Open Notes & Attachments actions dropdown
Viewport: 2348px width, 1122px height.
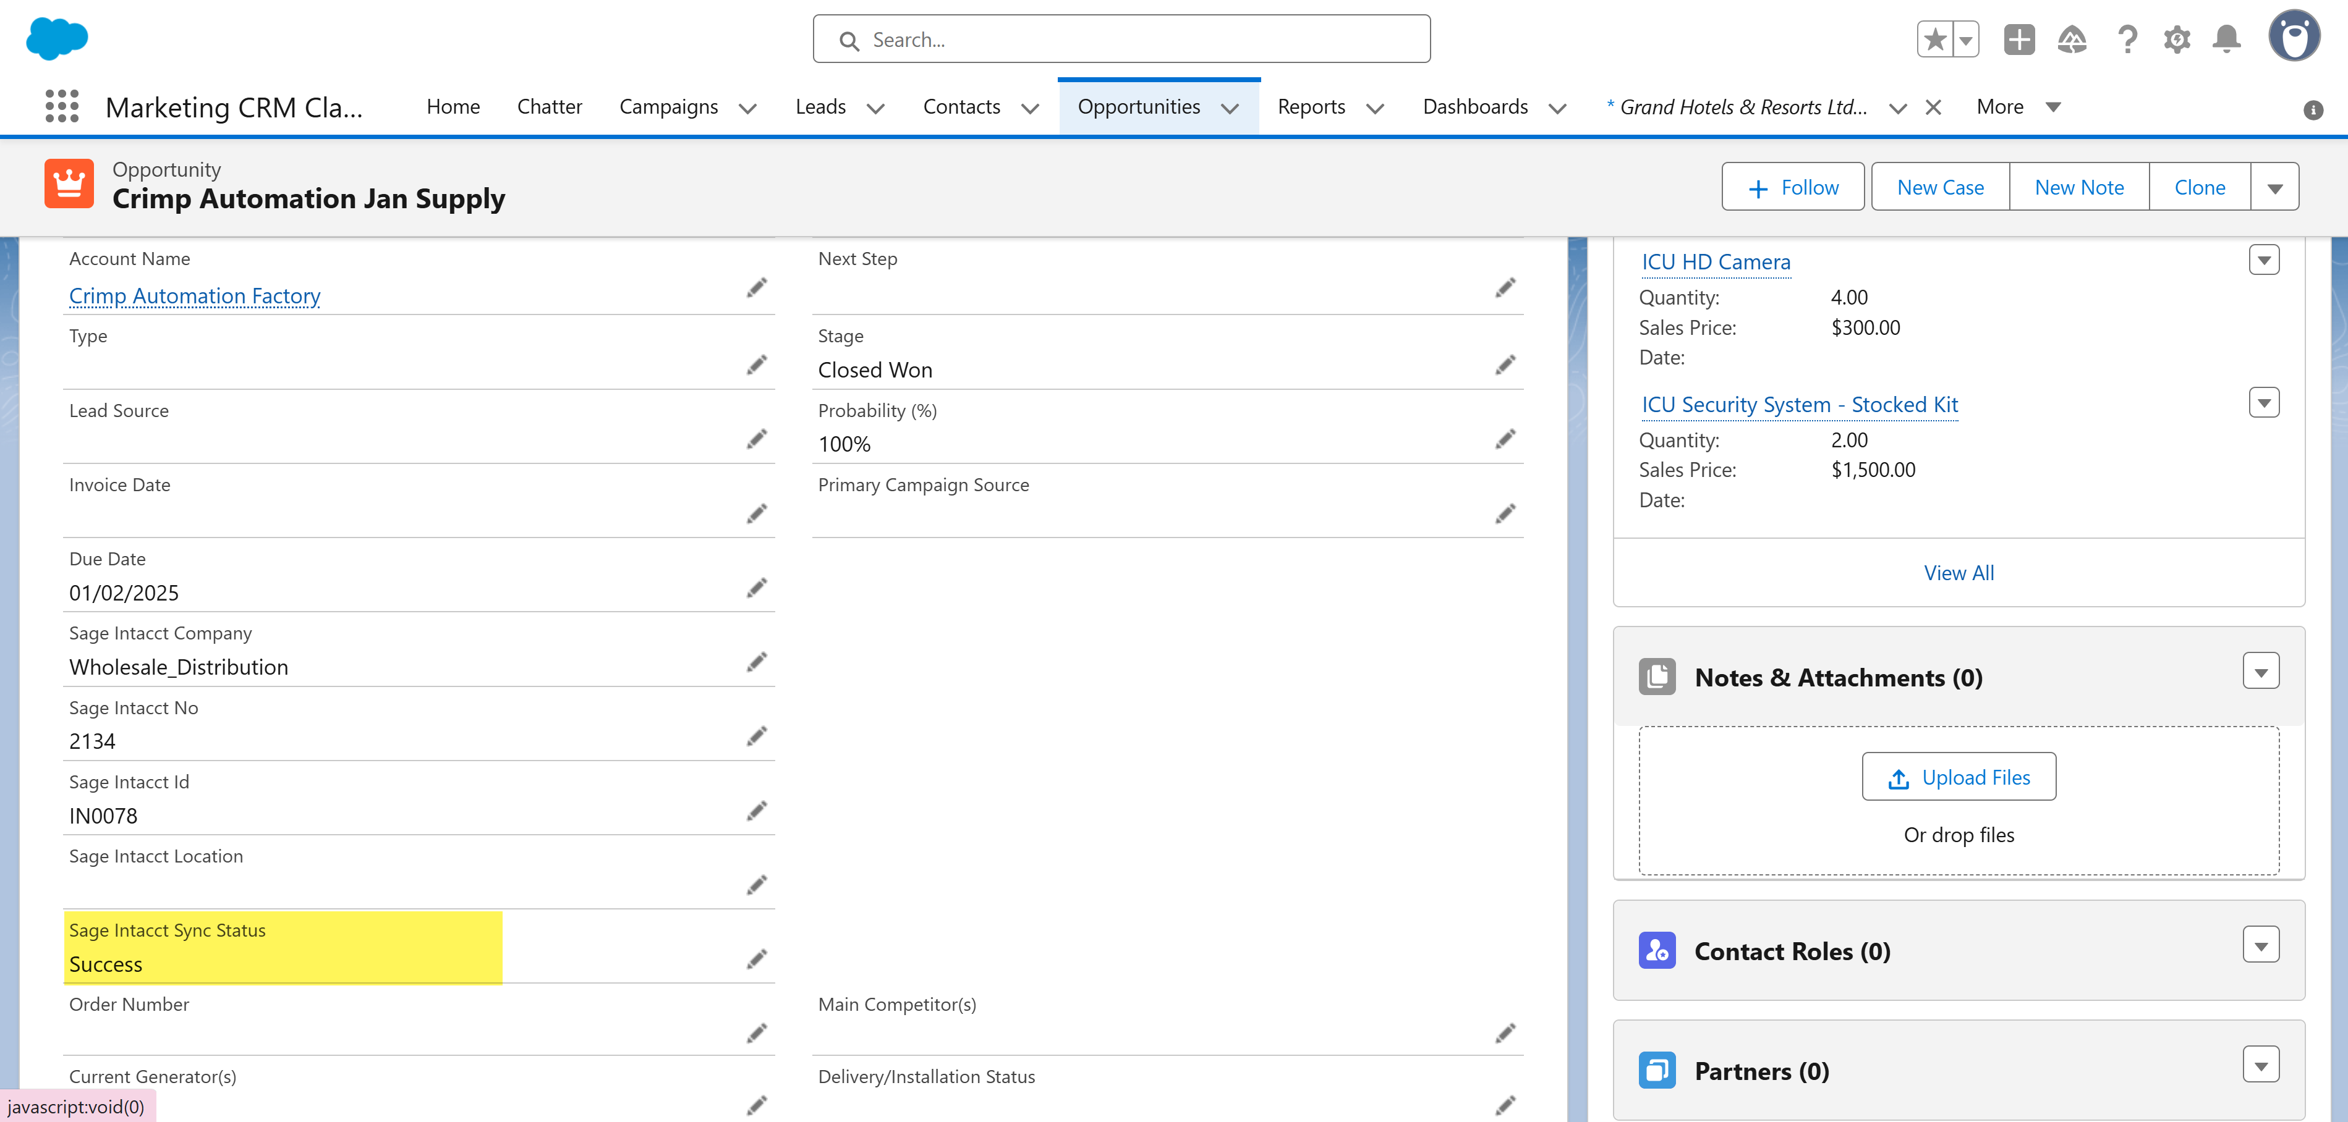pyautogui.click(x=2261, y=671)
